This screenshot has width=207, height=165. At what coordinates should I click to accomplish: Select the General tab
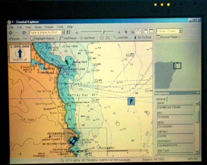click(x=161, y=99)
